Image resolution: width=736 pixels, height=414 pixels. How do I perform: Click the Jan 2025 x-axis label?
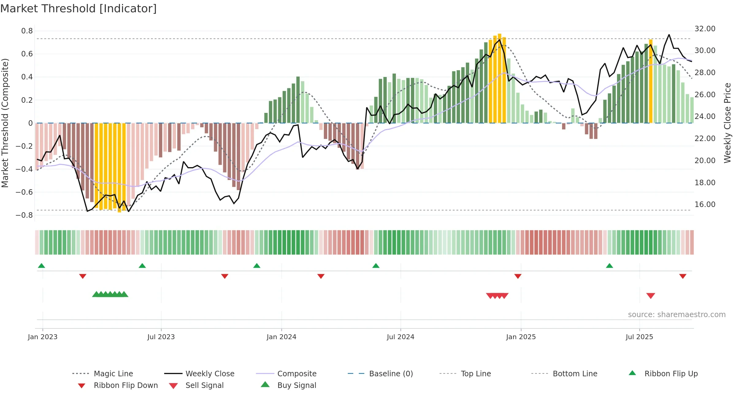pyautogui.click(x=521, y=337)
